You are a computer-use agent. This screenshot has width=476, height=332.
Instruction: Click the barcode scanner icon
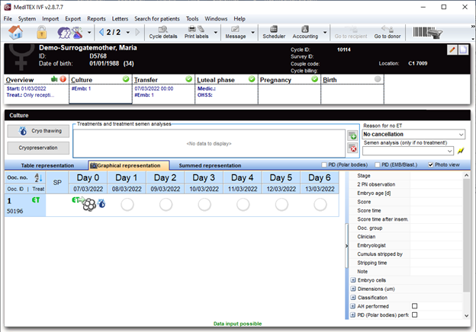(x=428, y=33)
